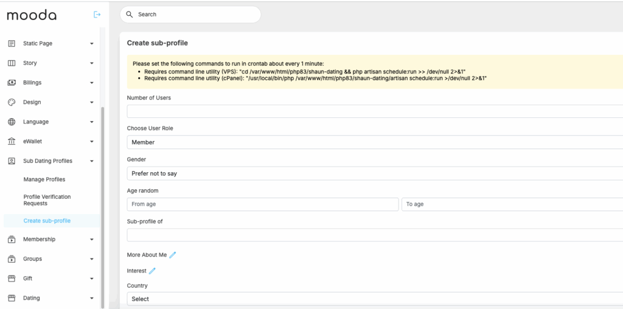This screenshot has width=623, height=309.
Task: Click the Interest pencil edit icon
Action: pyautogui.click(x=152, y=271)
